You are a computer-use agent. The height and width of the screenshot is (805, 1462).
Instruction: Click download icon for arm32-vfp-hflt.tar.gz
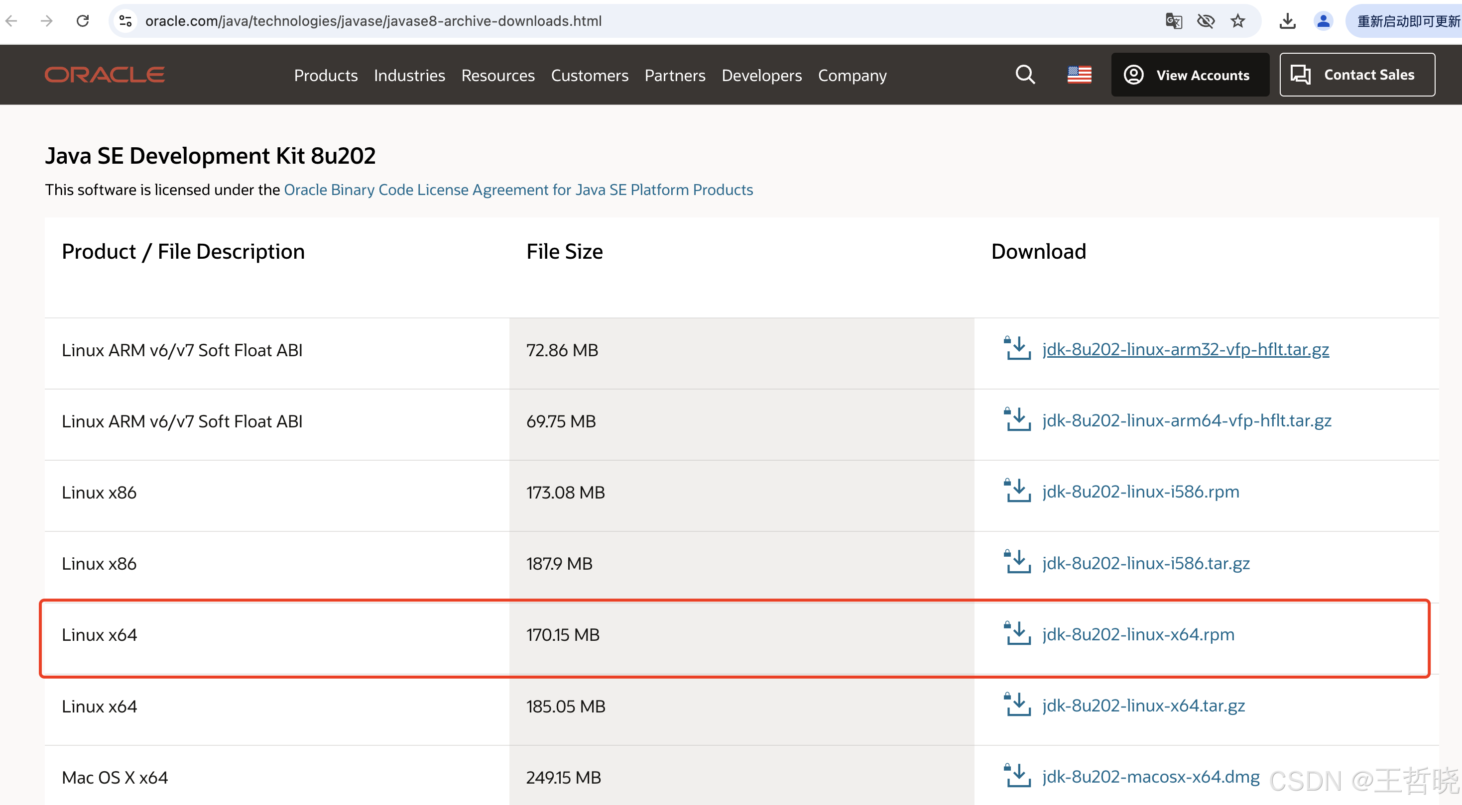(1018, 348)
